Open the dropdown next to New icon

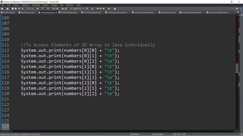coord(5,9)
